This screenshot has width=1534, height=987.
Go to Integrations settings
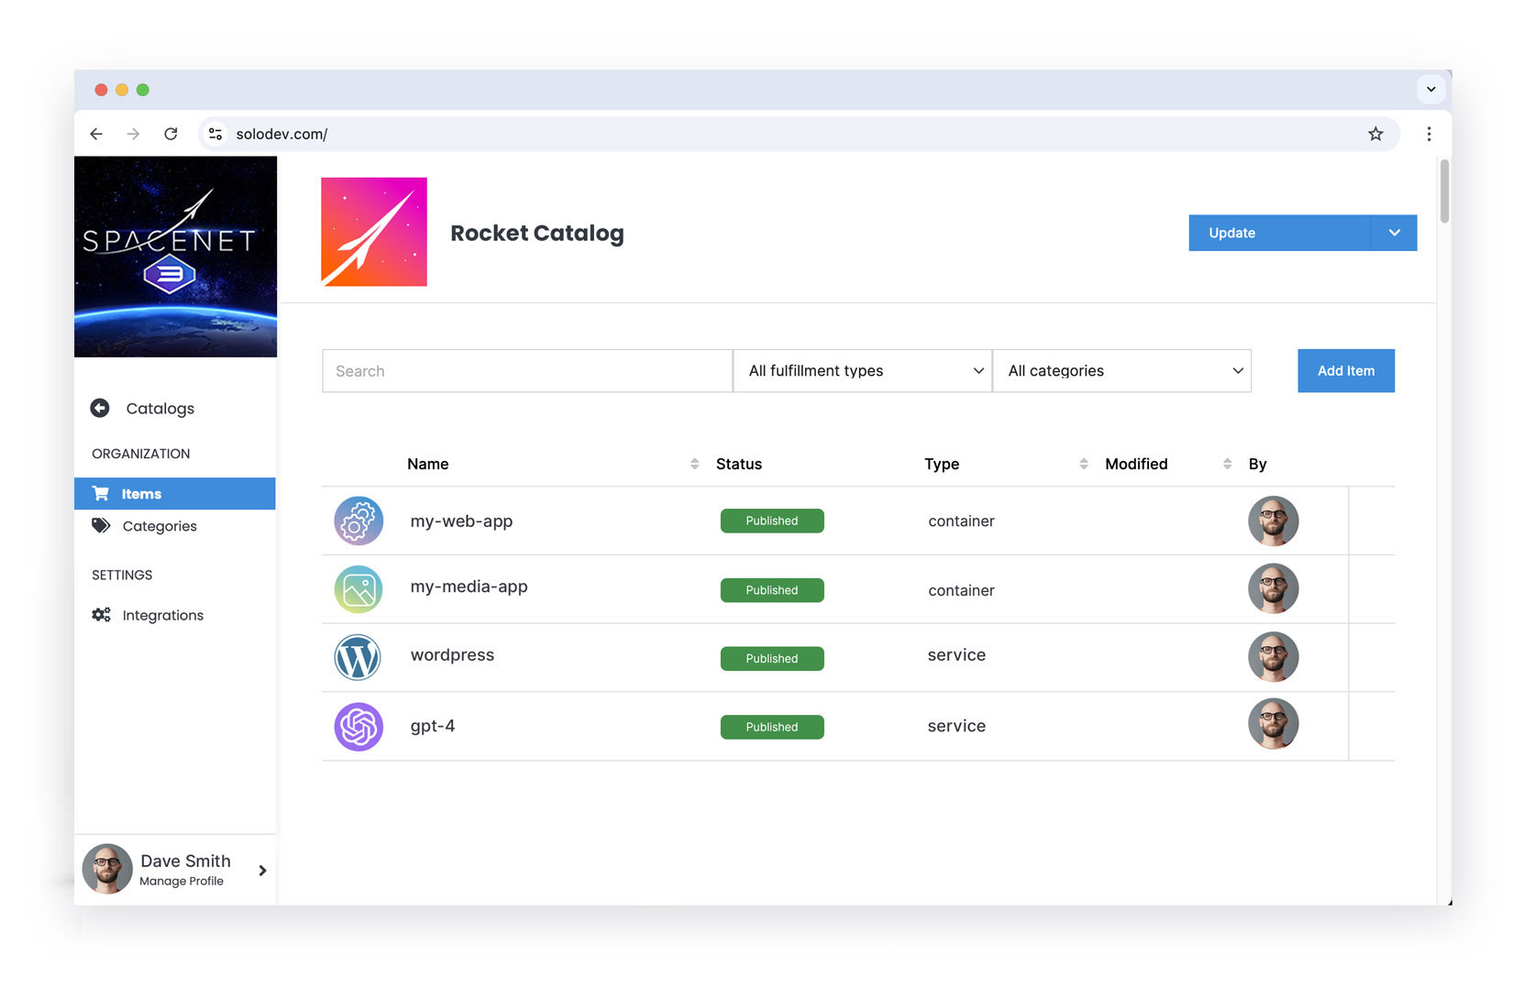coord(162,615)
